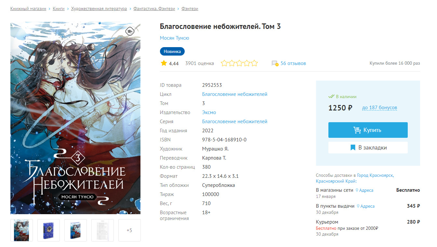Click the reviews speech bubble icon
This screenshot has height=247, width=437.
coord(275,63)
